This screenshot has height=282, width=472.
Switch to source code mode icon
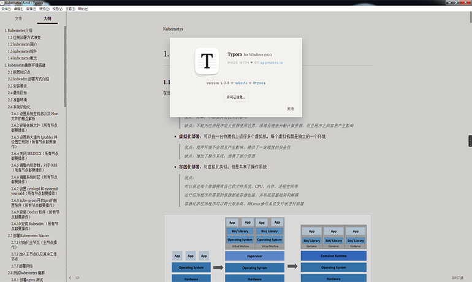click(x=78, y=278)
